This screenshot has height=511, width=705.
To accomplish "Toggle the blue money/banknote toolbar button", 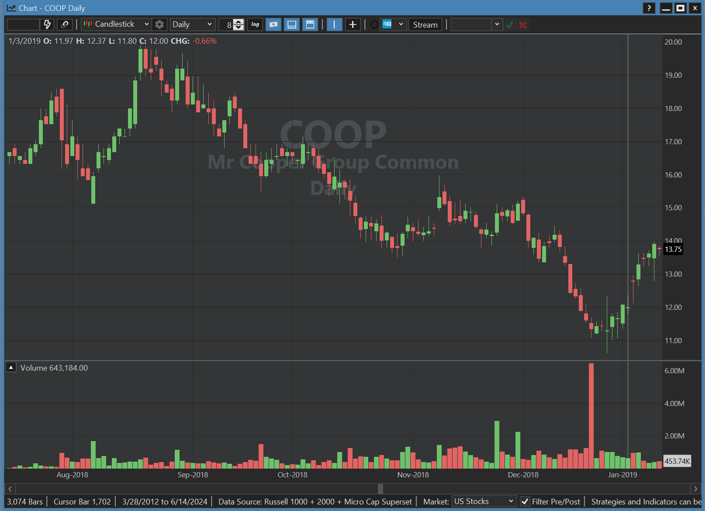I will pyautogui.click(x=273, y=24).
